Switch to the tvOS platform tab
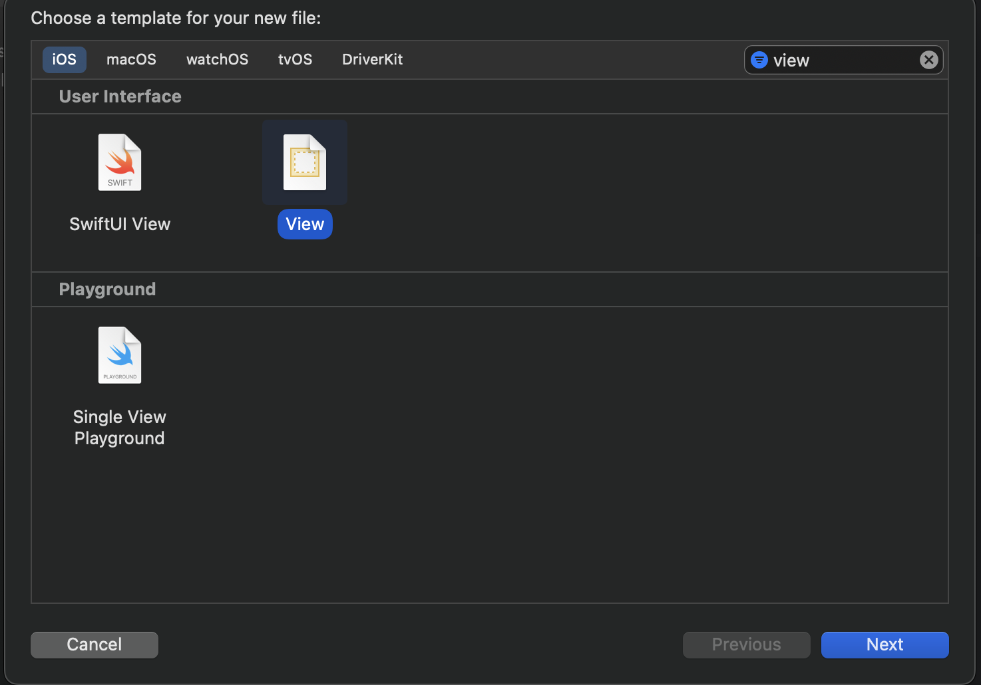Image resolution: width=981 pixels, height=685 pixels. 295,59
